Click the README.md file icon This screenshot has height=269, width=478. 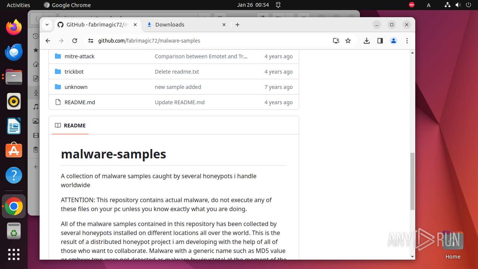[58, 102]
